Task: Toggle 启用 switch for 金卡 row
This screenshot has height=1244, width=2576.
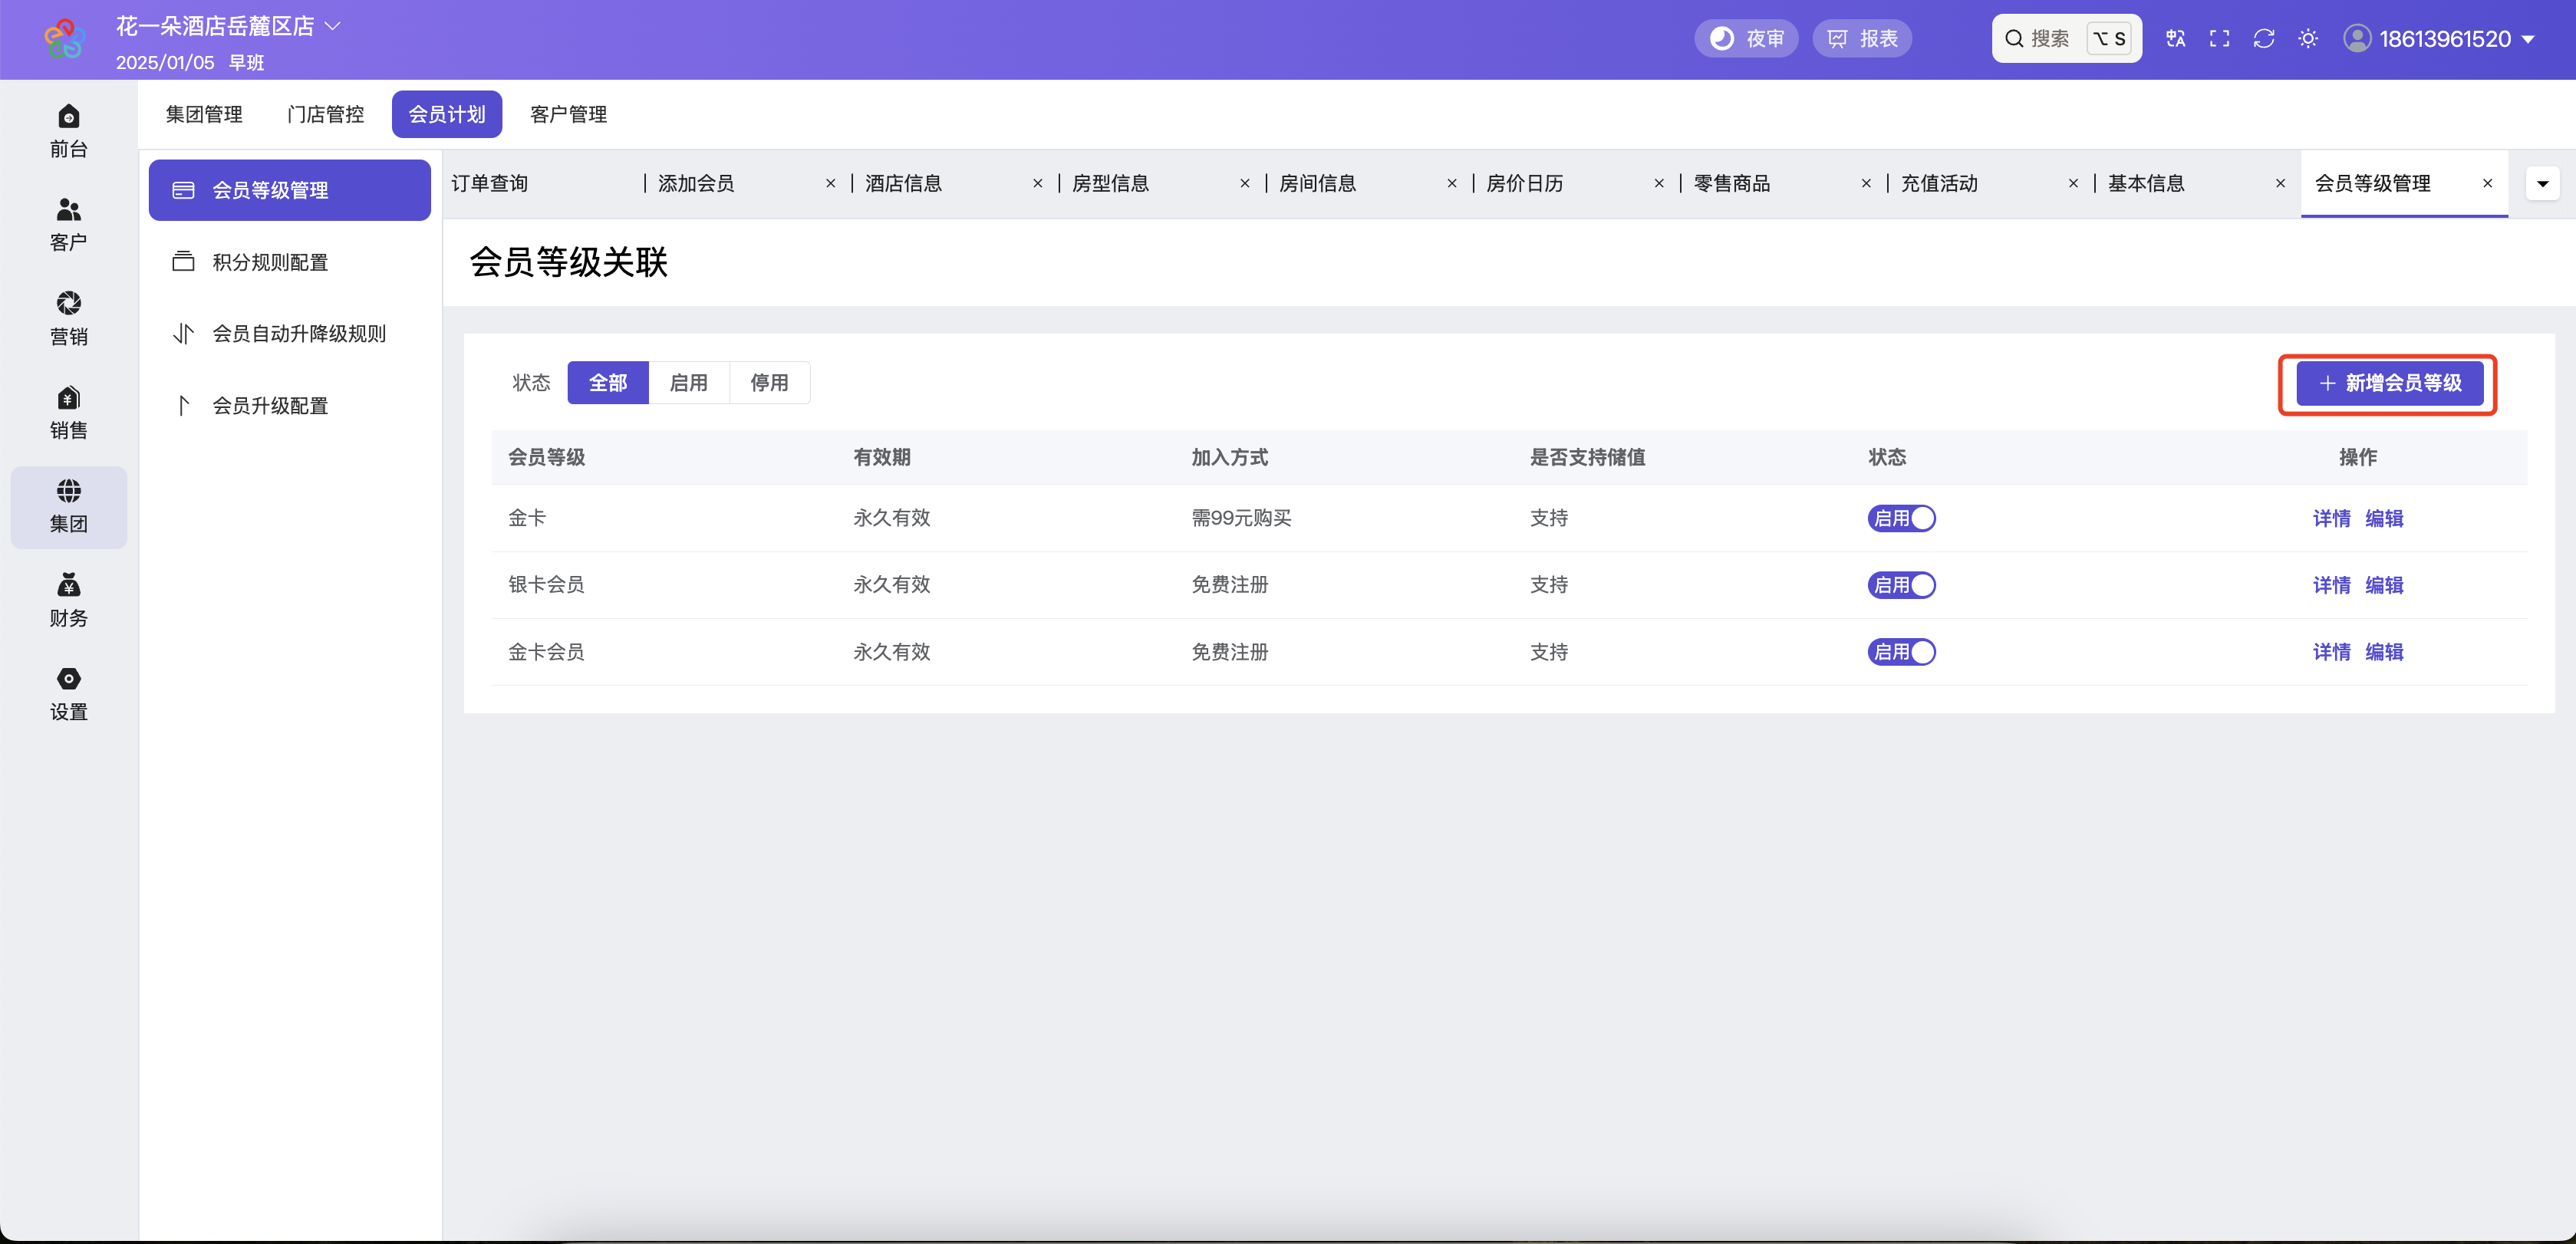Action: (1901, 518)
